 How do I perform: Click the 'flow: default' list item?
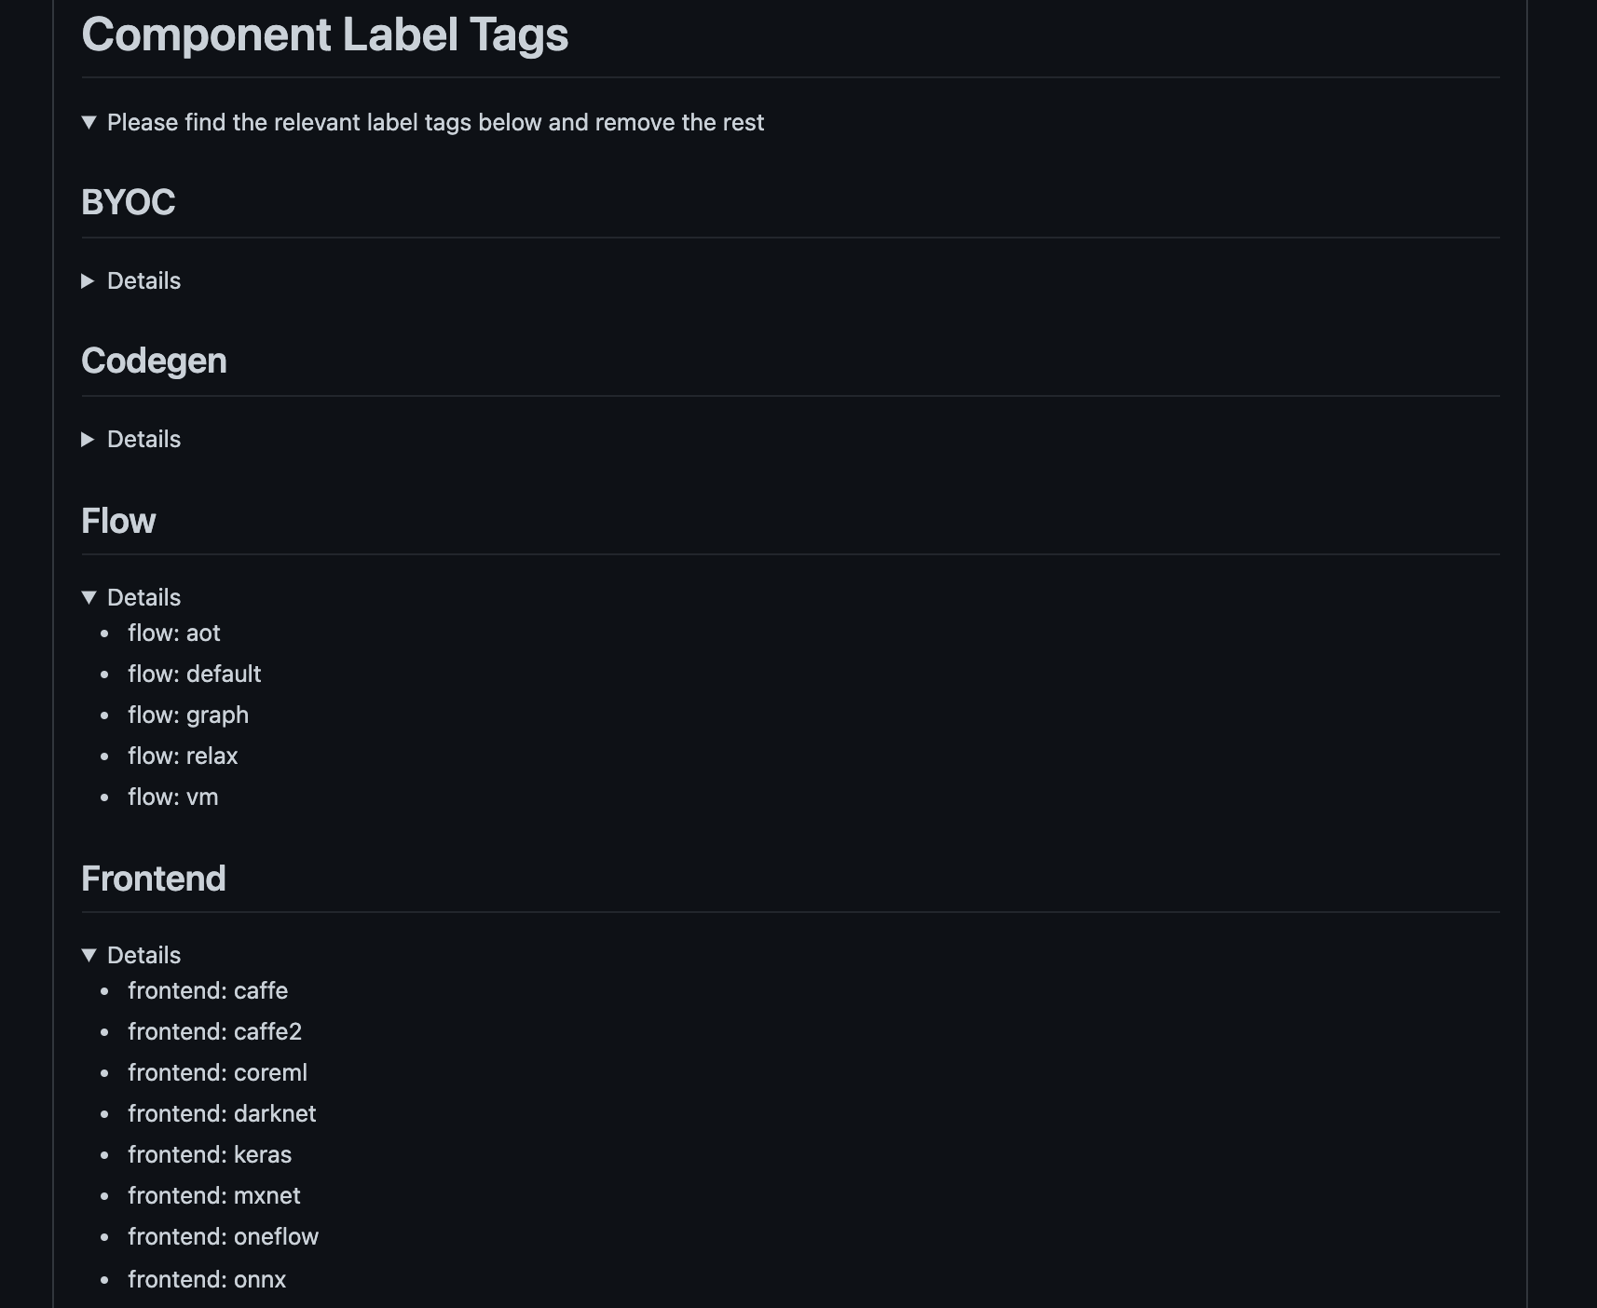[194, 674]
